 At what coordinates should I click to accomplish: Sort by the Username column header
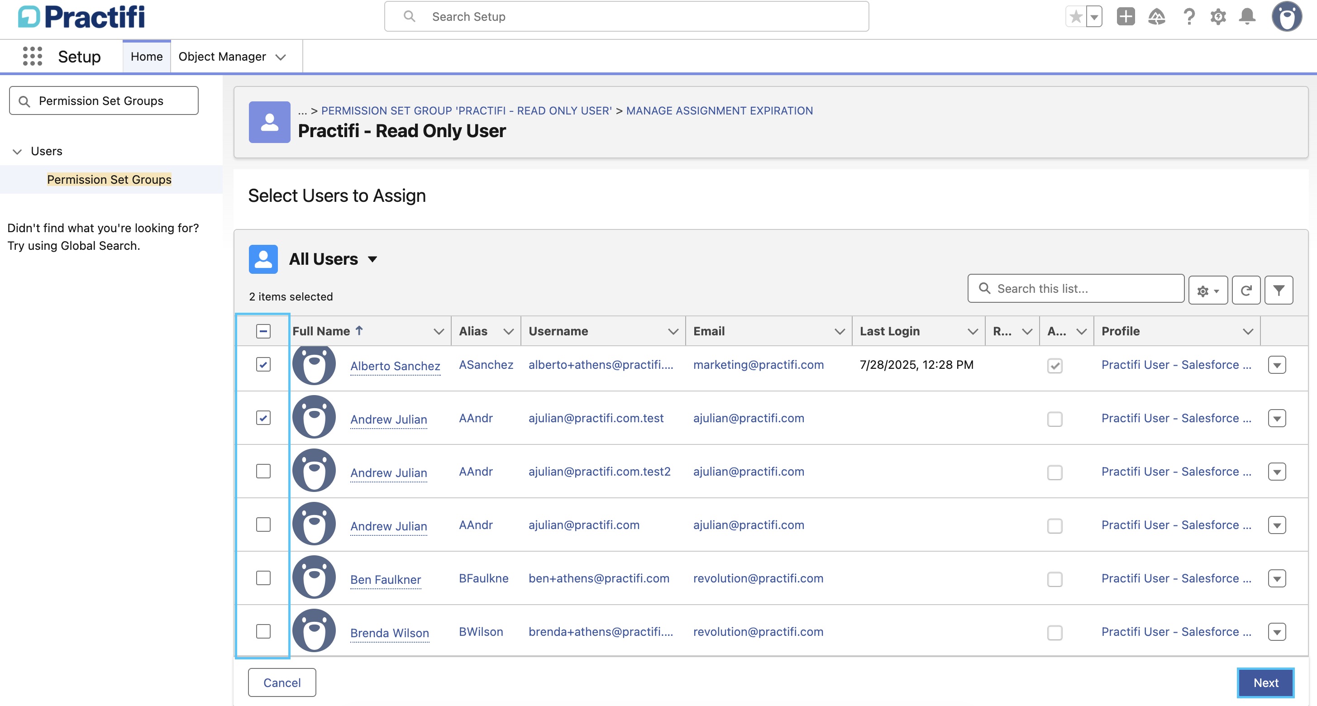point(558,331)
